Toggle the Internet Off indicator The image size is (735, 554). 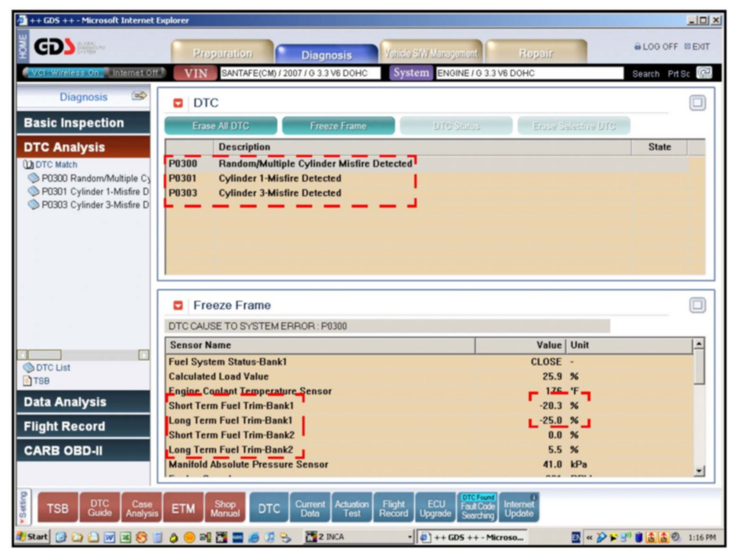pyautogui.click(x=135, y=73)
